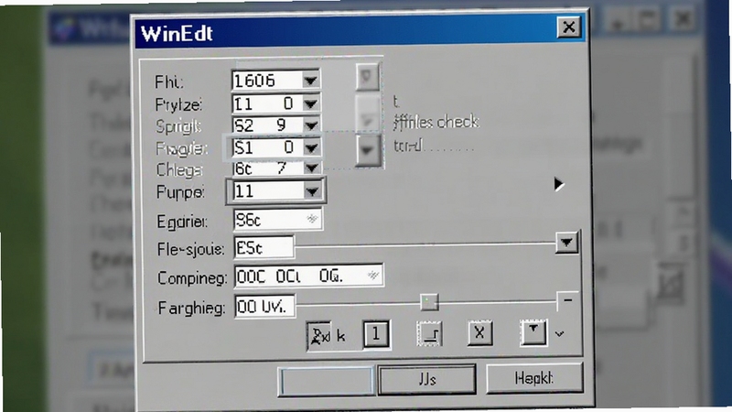Open the Egarier: dropdown with value S6c
This screenshot has width=732, height=412.
[x=277, y=219]
